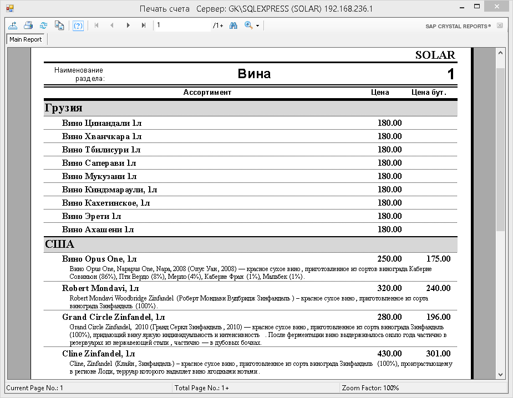Click the Вино Мукузани 1л row
Viewport: 513px width, 398px height.
click(250, 176)
